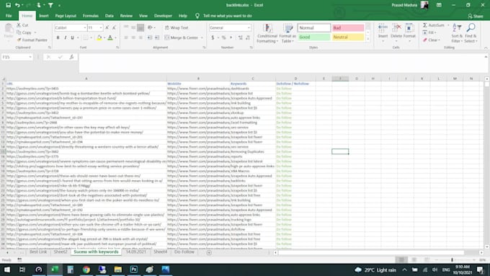This screenshot has height=276, width=490.
Task: Switch to the Do Follow sheet tab
Action: (x=184, y=252)
